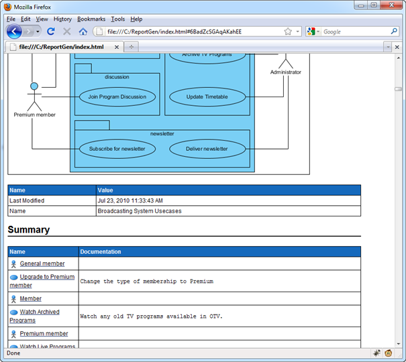Click the Stop loading X button
The image size is (406, 362).
pos(67,32)
